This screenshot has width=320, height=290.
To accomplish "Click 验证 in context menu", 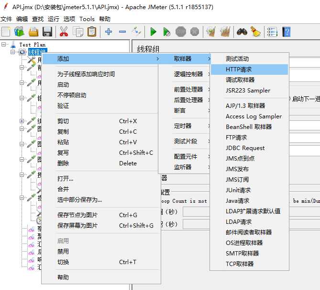I will click(101, 106).
